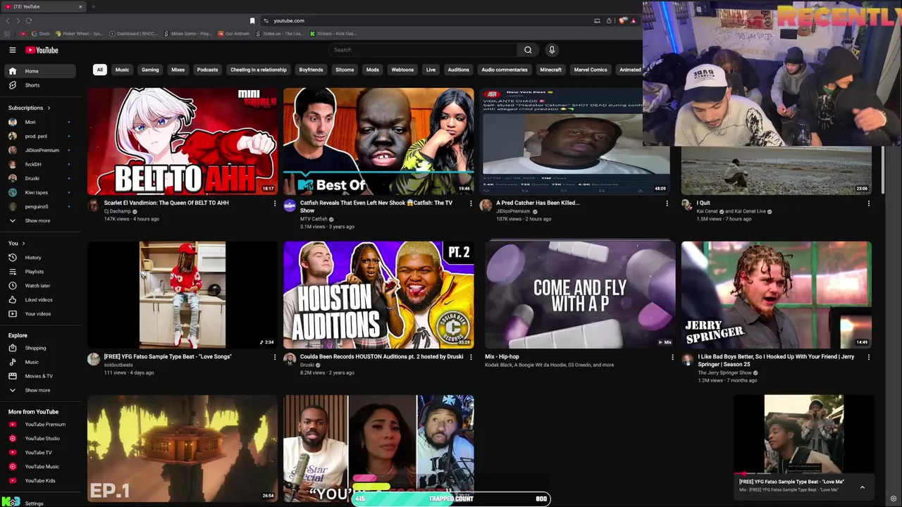The image size is (902, 507).
Task: Select the Podcasts filter chip
Action: [207, 70]
